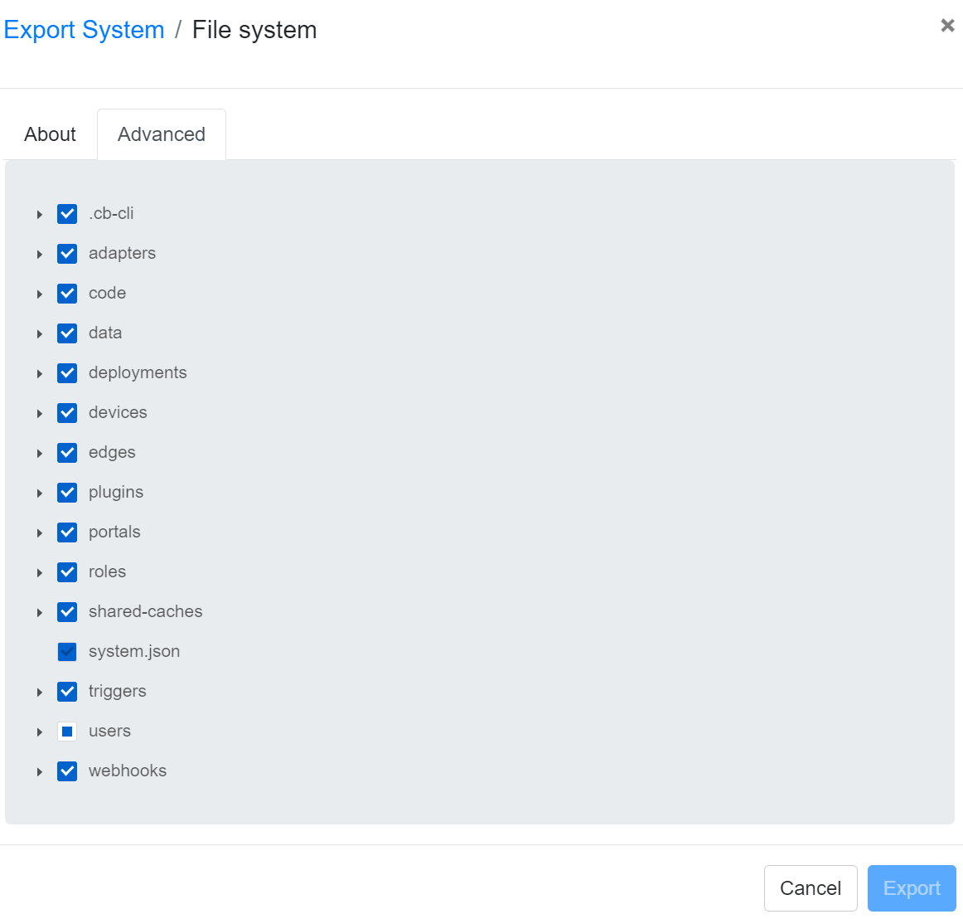Screen dimensions: 963x919
Task: Expand the code folder tree arrow
Action: 39,294
